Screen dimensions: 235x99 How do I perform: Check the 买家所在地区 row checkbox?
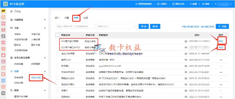click(57, 72)
